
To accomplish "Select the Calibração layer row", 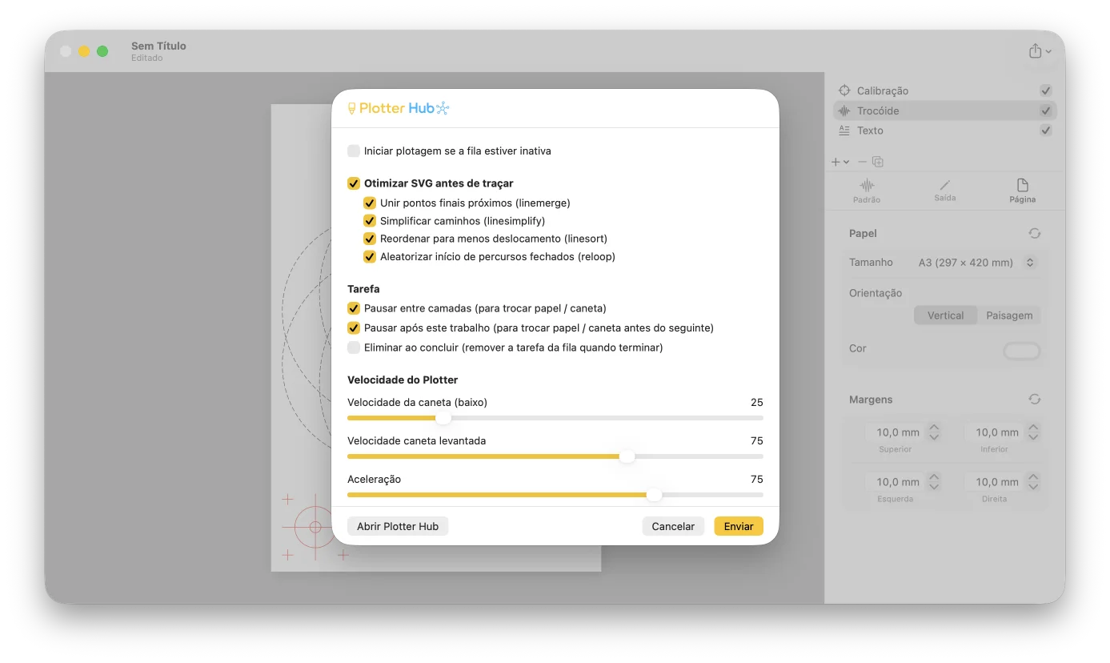I will 944,91.
